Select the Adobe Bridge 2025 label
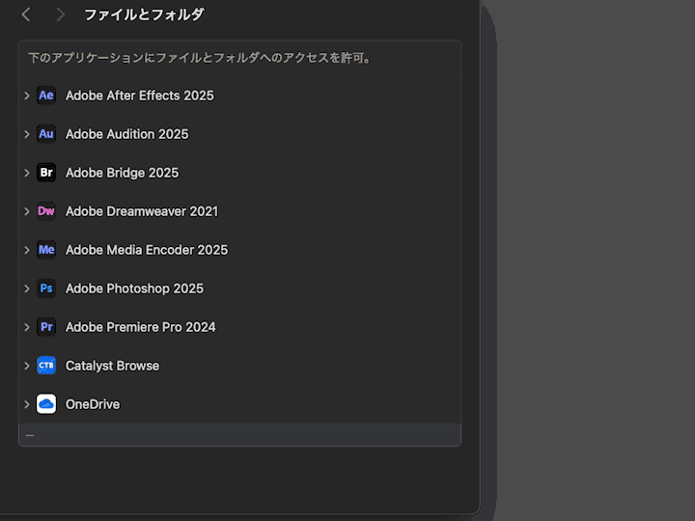 tap(122, 173)
